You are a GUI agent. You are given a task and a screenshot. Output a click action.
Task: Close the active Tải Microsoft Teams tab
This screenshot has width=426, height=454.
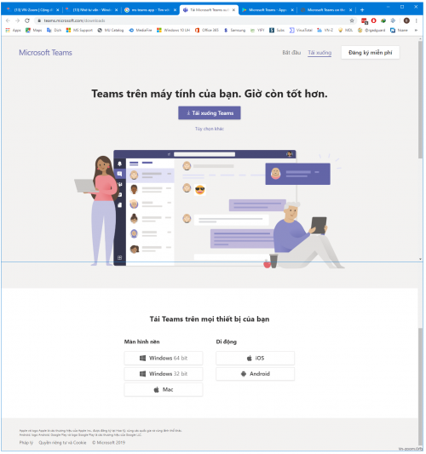click(233, 10)
